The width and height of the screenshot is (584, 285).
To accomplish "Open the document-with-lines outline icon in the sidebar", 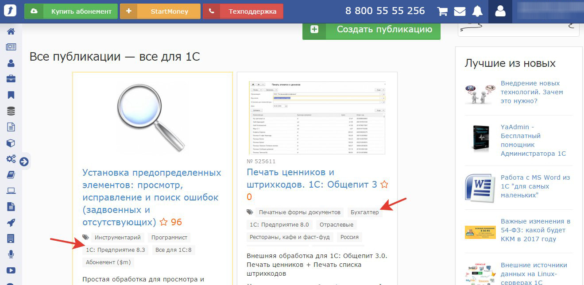I will [x=11, y=127].
